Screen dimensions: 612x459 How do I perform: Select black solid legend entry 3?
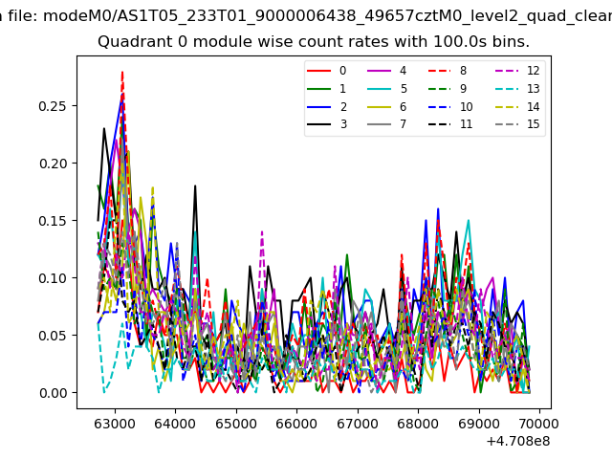[x=330, y=124]
